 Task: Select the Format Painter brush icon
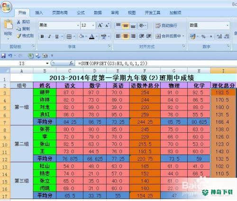click(19, 36)
